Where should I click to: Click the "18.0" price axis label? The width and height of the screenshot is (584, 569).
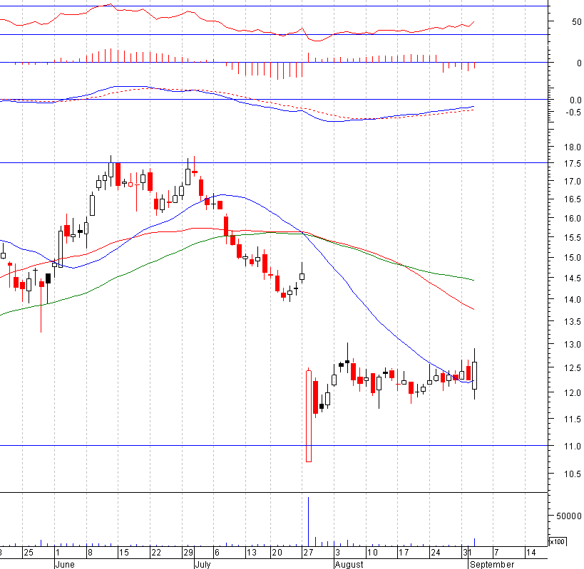tap(573, 147)
